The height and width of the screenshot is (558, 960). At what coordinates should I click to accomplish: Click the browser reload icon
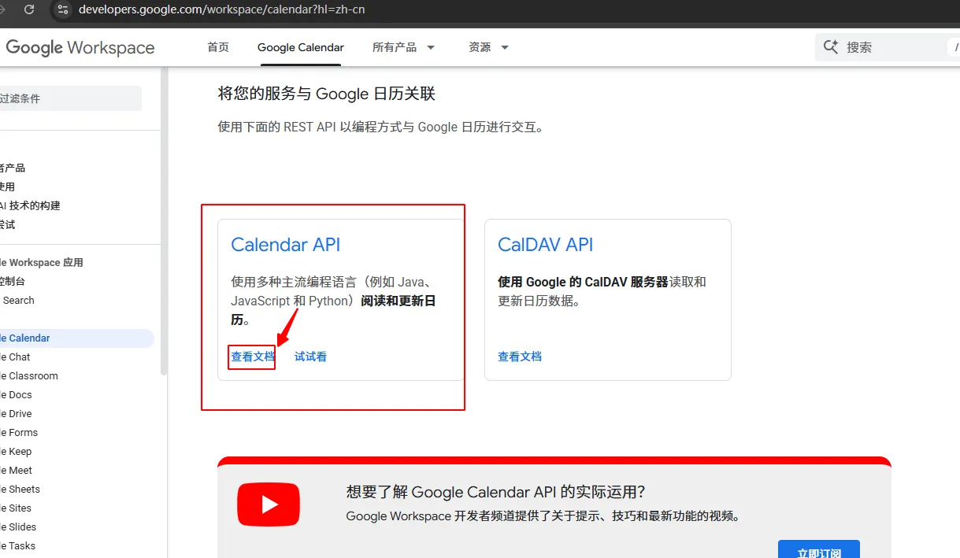tap(29, 9)
